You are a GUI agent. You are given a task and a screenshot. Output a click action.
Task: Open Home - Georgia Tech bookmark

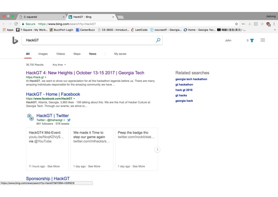coord(200,30)
